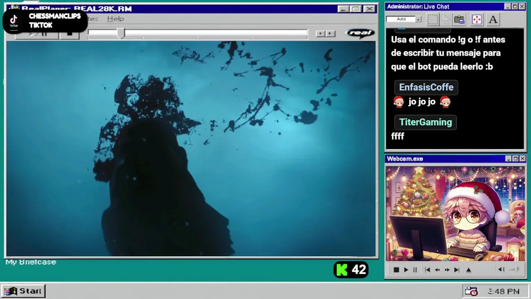Click the red four-arrow move icon in Live Chat
This screenshot has width=531, height=299.
477,20
